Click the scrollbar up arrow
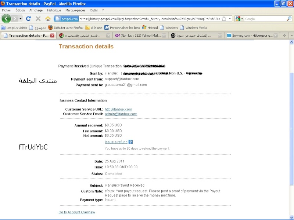The height and width of the screenshot is (220, 294). 291,42
